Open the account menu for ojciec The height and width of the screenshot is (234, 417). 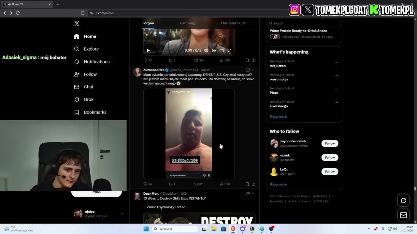[x=99, y=214]
